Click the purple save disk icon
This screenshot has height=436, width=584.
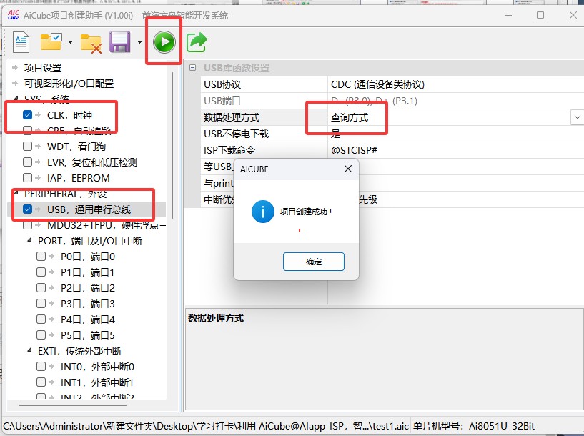tap(120, 42)
